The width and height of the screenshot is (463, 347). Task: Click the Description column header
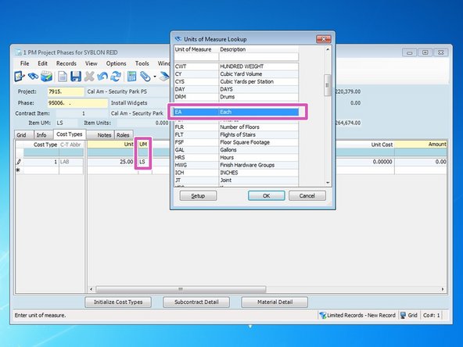[x=259, y=49]
